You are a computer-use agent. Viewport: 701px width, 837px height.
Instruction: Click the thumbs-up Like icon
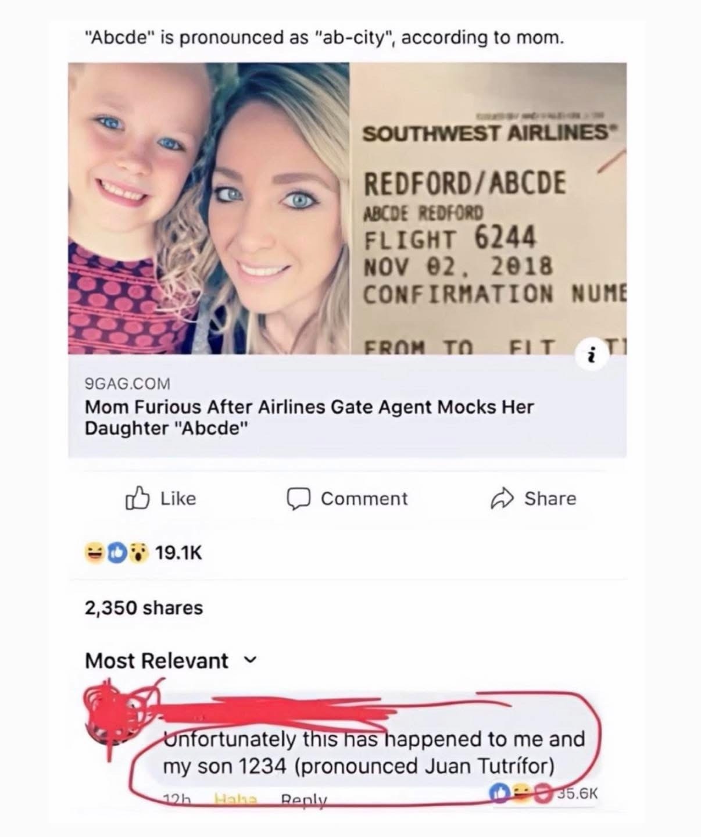(x=137, y=499)
